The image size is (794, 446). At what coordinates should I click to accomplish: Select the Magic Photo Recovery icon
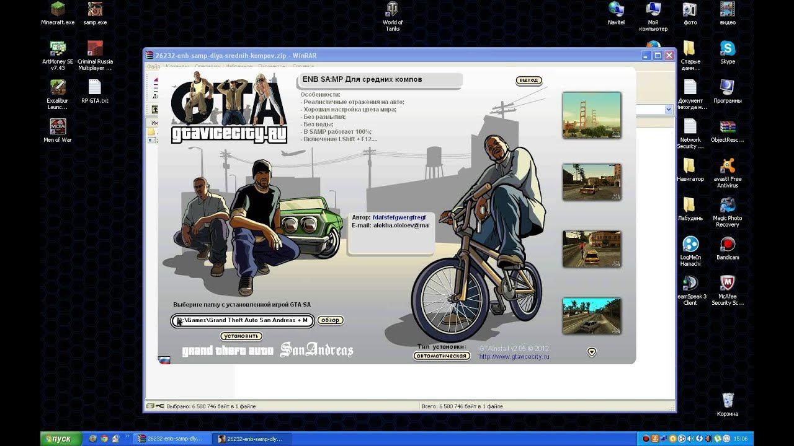[x=728, y=212]
